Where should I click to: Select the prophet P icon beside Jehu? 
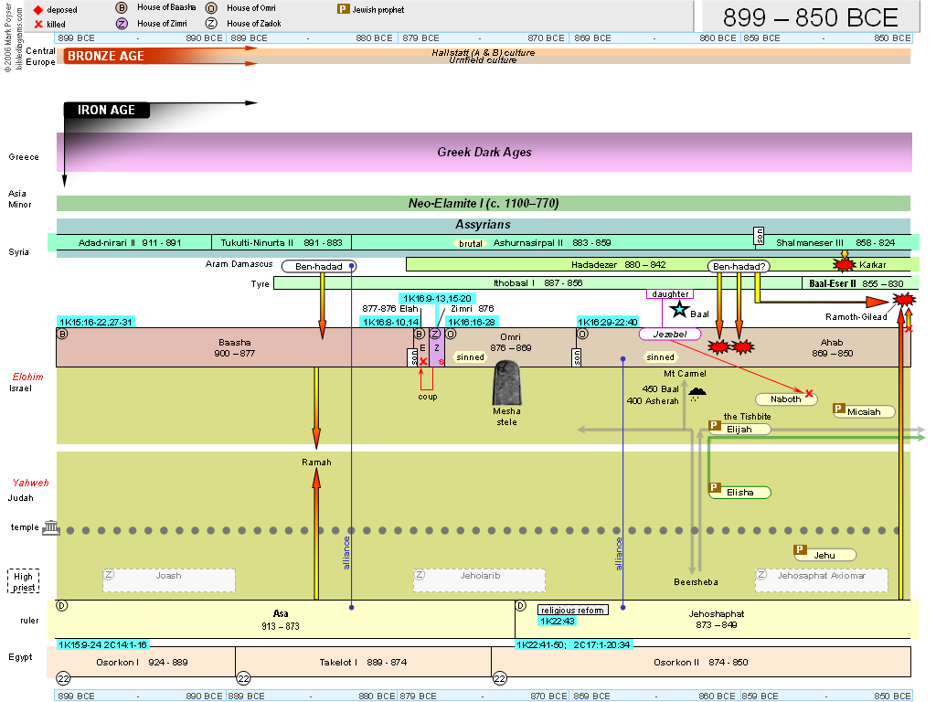click(x=800, y=551)
